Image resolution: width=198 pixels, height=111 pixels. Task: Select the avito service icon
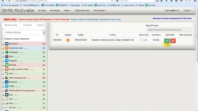[x=7, y=73]
